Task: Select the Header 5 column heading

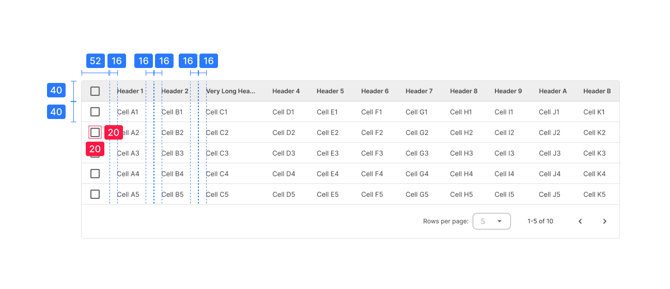Action: pyautogui.click(x=330, y=91)
